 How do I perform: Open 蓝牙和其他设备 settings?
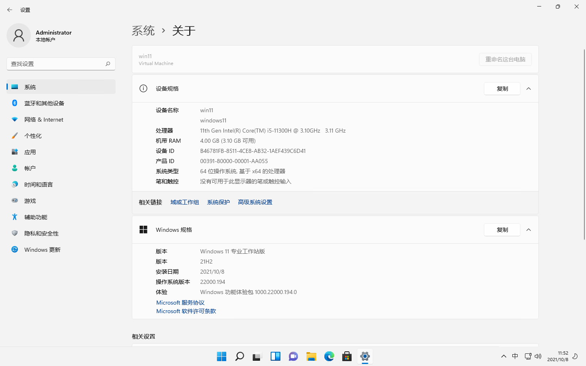pyautogui.click(x=61, y=103)
